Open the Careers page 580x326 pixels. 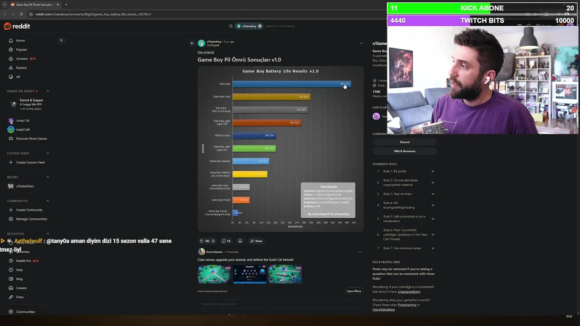tap(21, 288)
